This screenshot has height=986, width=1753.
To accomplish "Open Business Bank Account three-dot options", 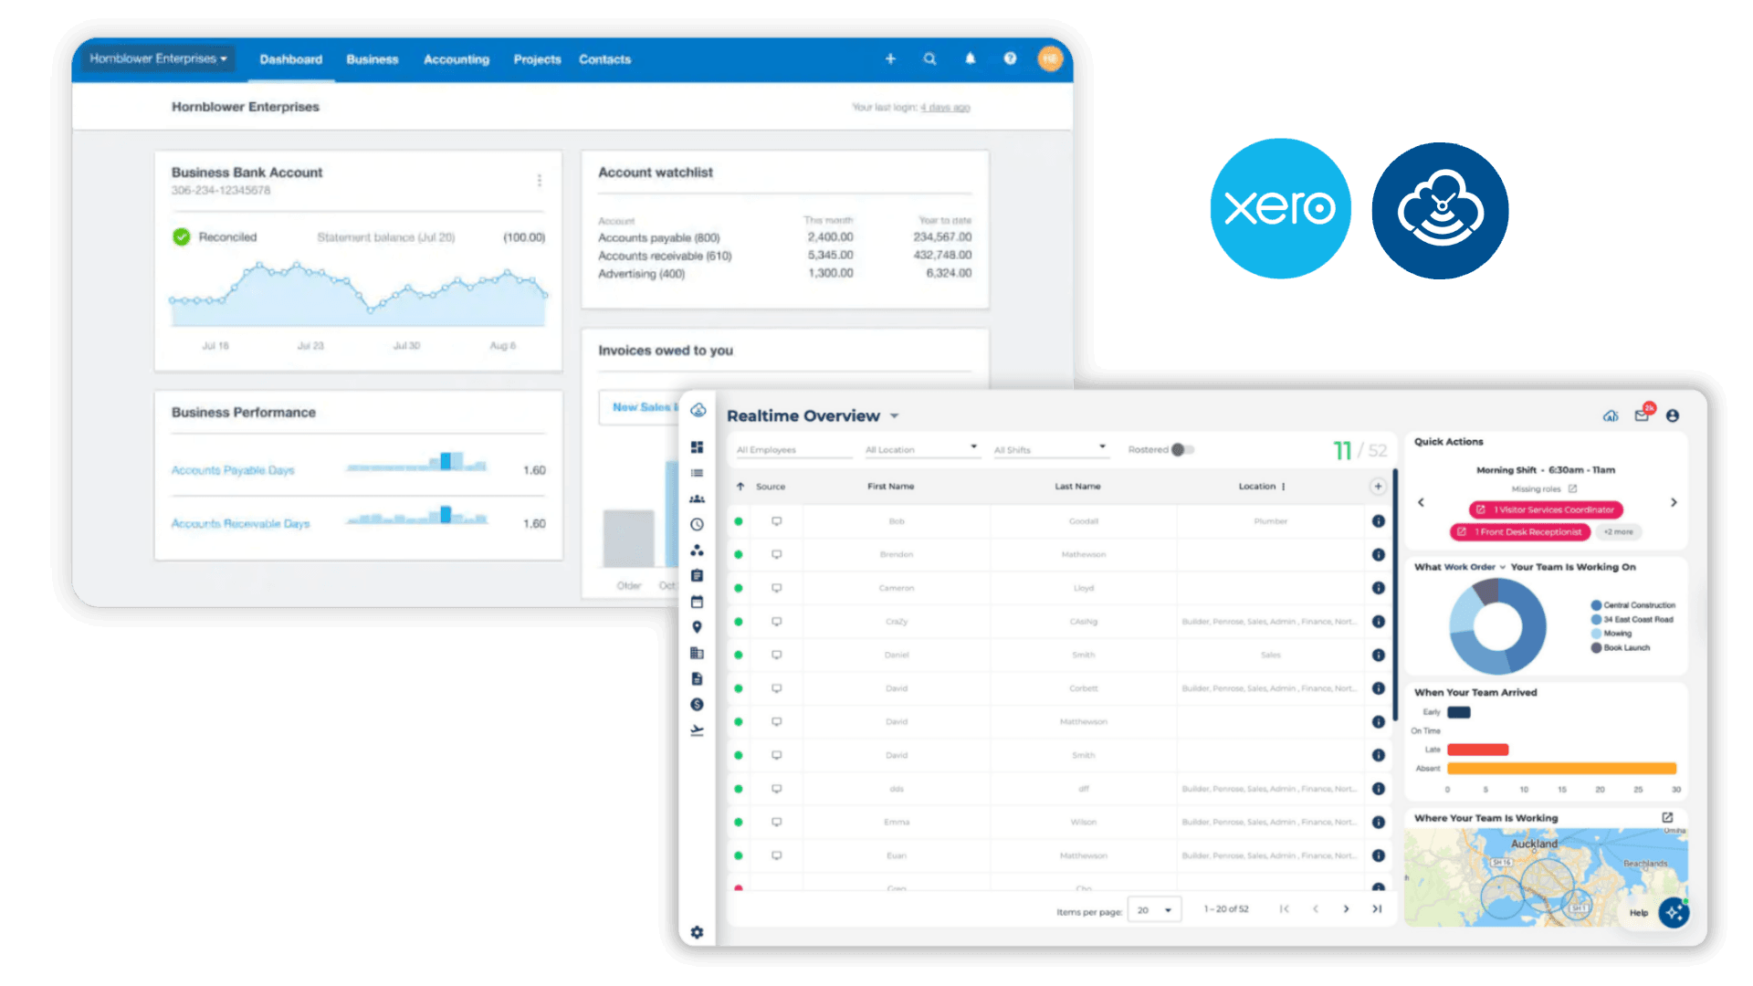I will (x=540, y=181).
